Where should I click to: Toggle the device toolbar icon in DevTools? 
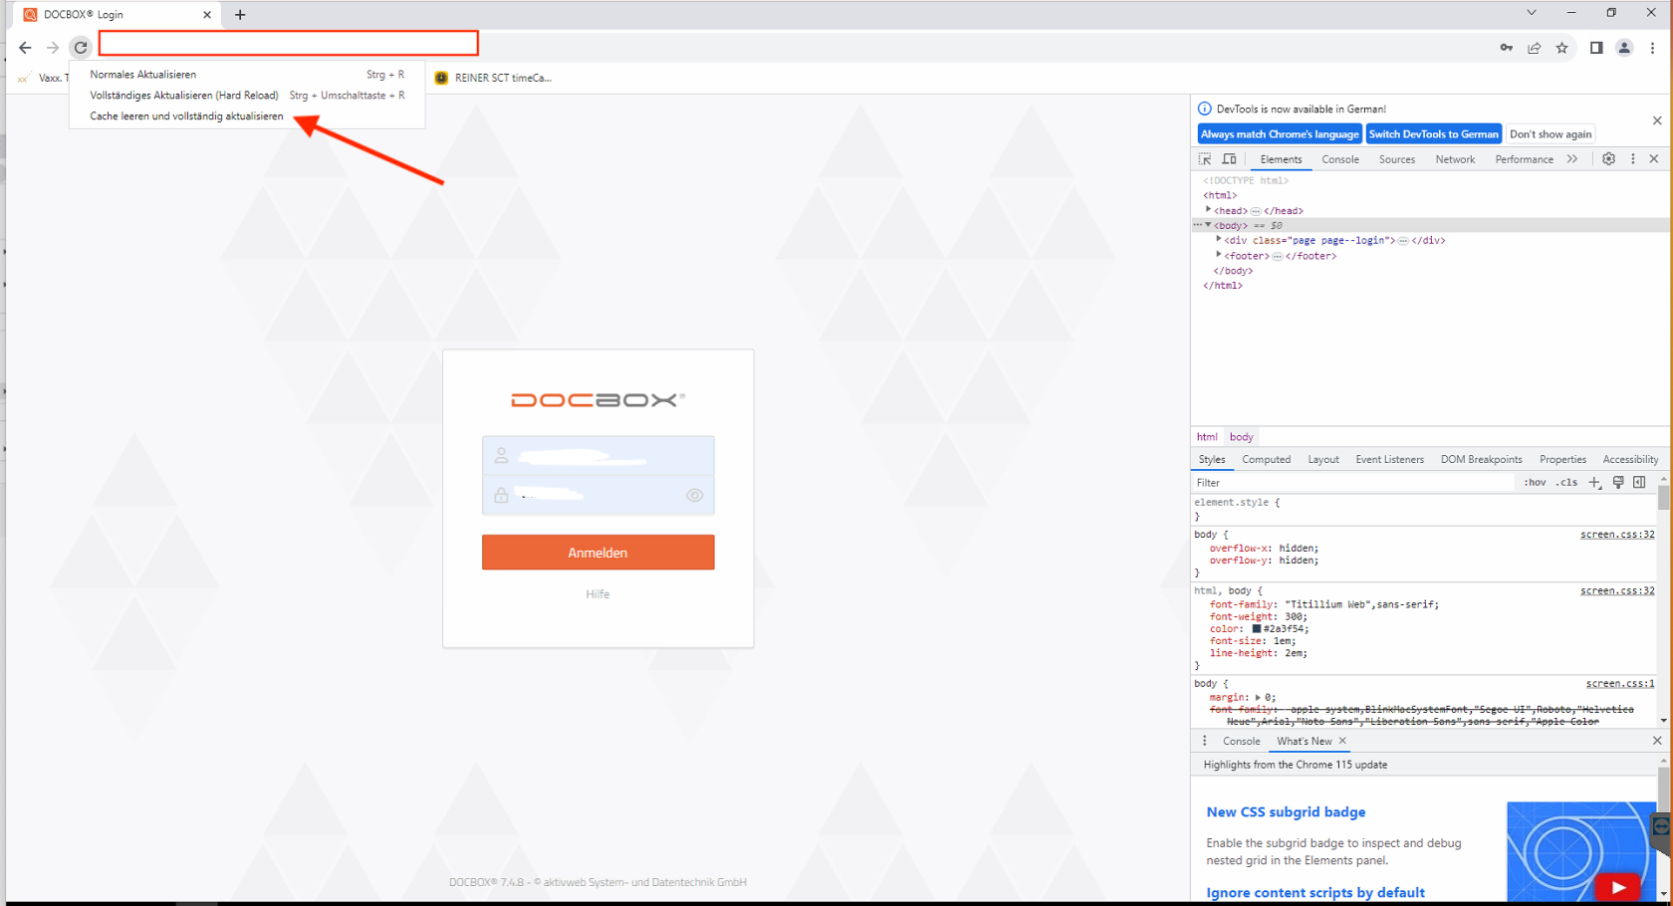[x=1230, y=159]
